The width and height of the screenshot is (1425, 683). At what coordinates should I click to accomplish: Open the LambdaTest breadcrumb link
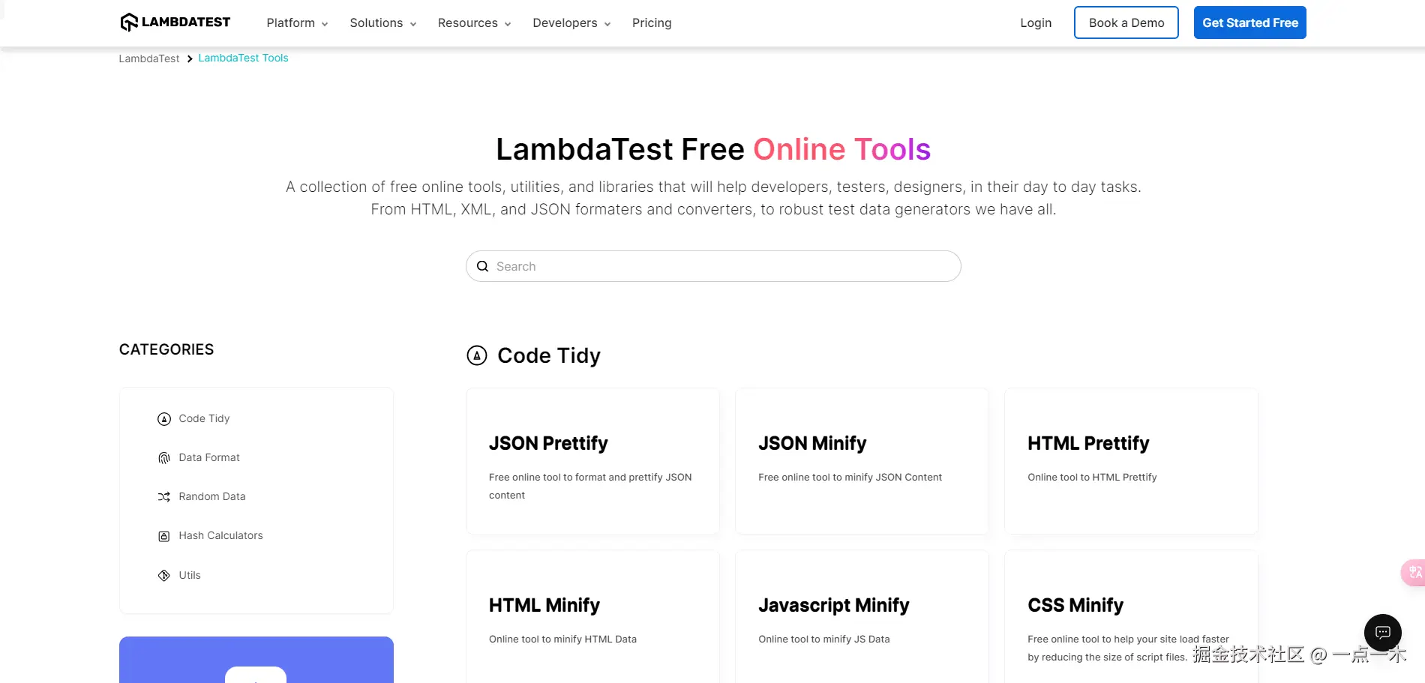coord(148,58)
